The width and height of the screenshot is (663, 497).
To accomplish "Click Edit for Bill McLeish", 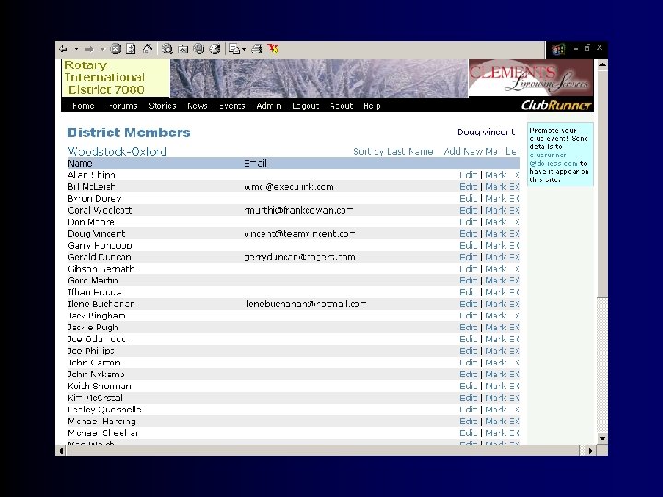I will pyautogui.click(x=468, y=187).
